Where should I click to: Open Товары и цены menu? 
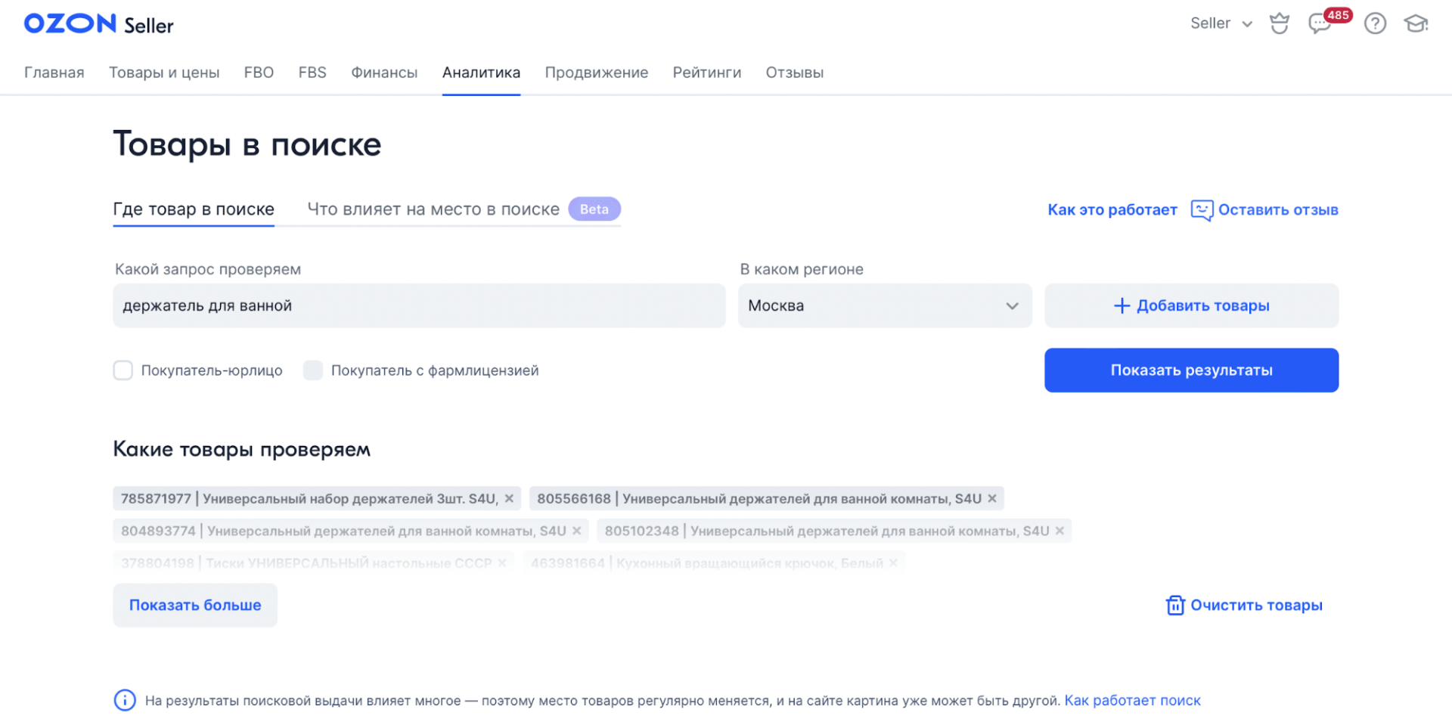click(x=164, y=73)
